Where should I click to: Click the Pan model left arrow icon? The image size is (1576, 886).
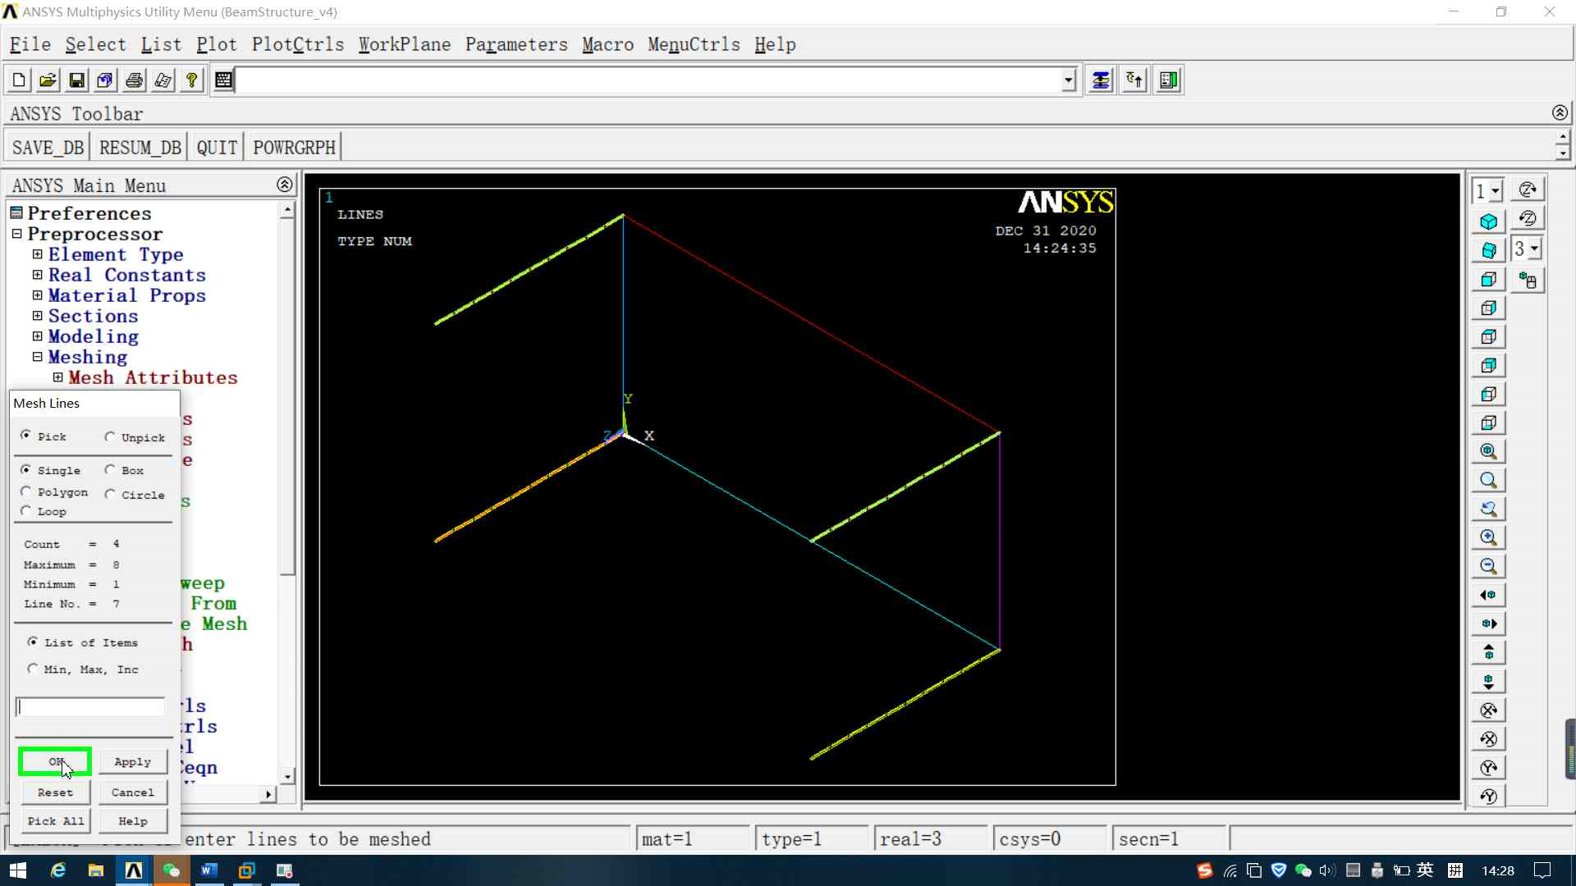pyautogui.click(x=1488, y=595)
